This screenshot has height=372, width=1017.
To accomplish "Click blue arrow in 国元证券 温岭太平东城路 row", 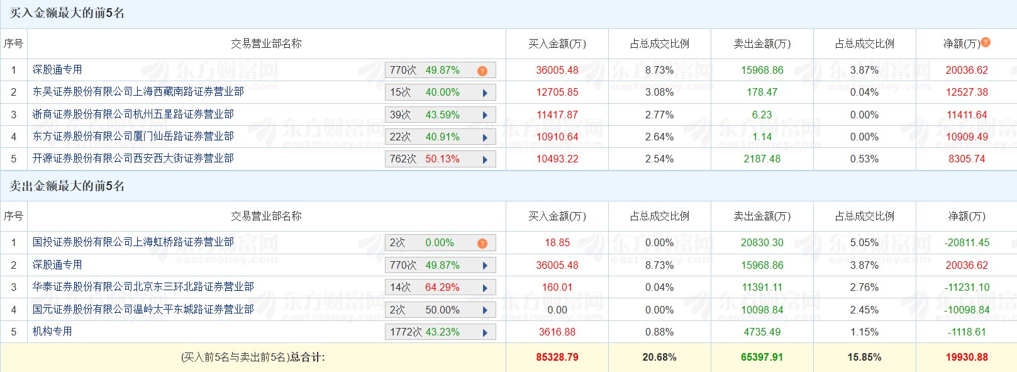I will coord(485,310).
